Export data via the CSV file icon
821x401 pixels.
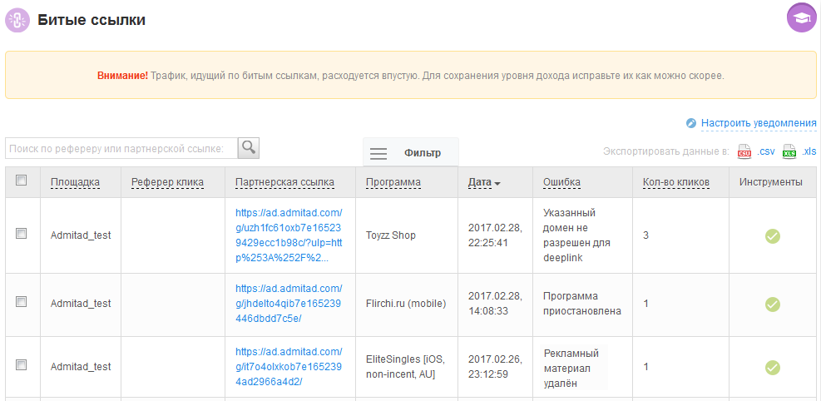(744, 151)
